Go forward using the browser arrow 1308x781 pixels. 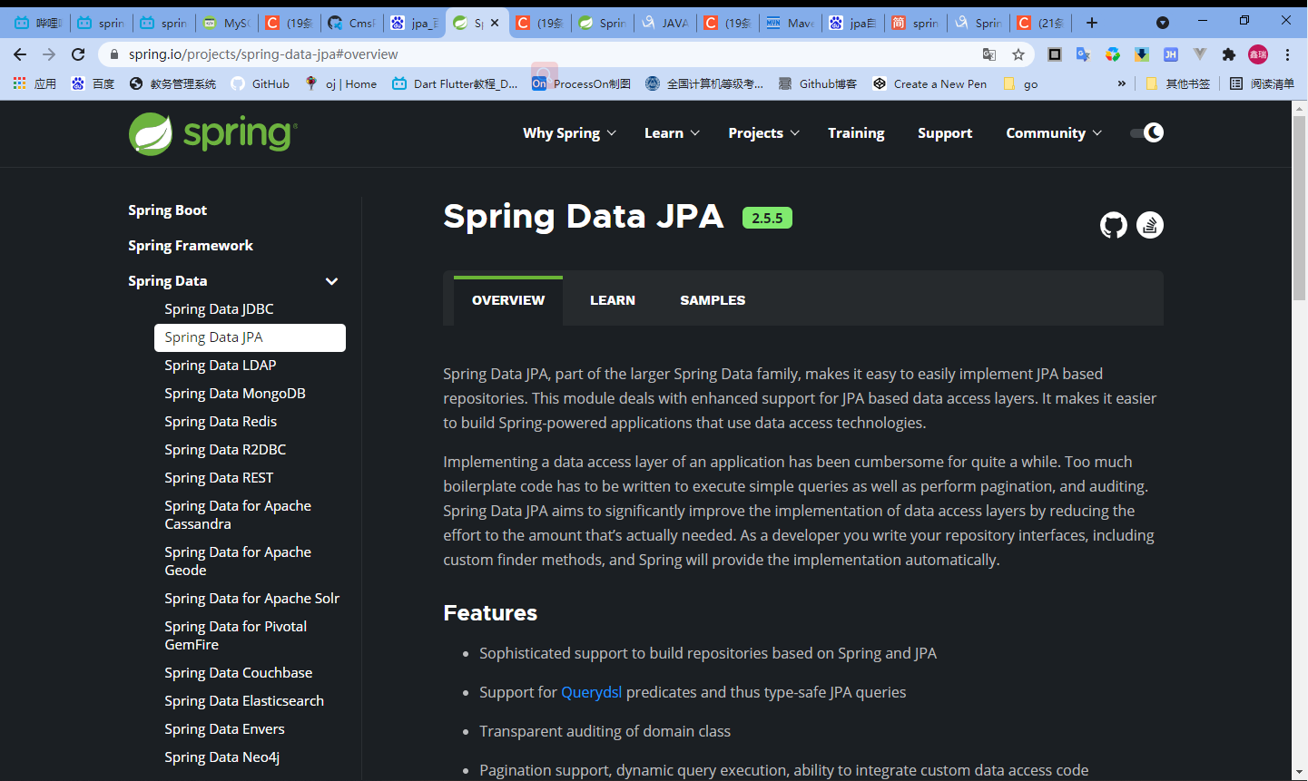(49, 54)
